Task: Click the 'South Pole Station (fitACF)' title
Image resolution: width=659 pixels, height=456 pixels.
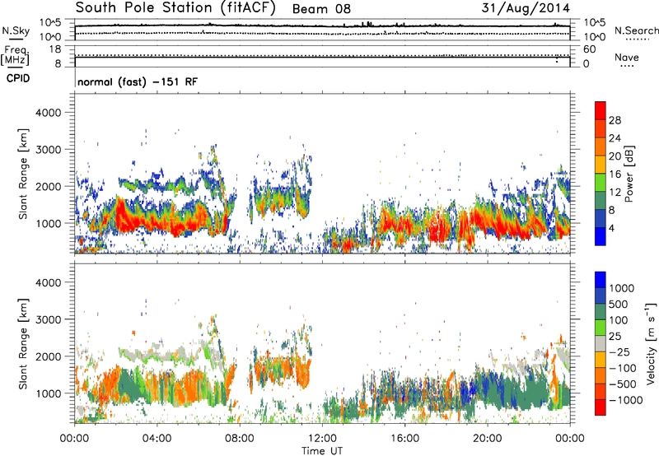Action: click(x=175, y=7)
